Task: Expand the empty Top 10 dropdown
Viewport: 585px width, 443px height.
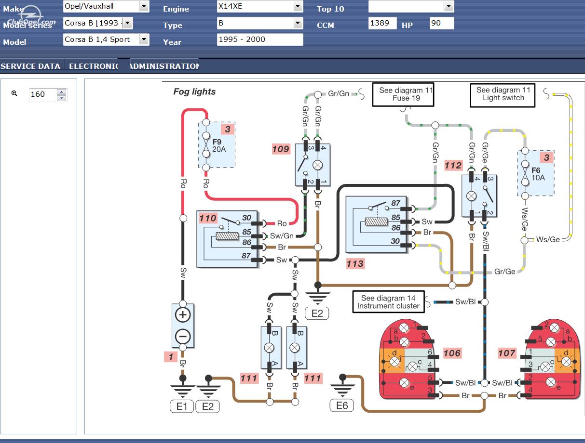Action: tap(411, 6)
